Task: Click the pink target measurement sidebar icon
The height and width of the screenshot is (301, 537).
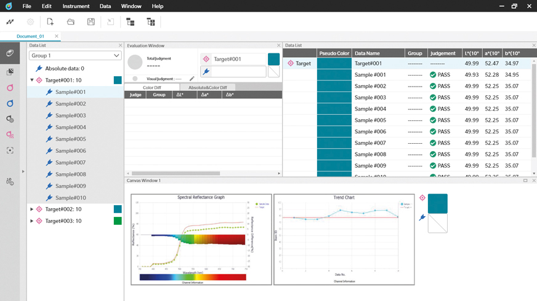Action: [10, 88]
